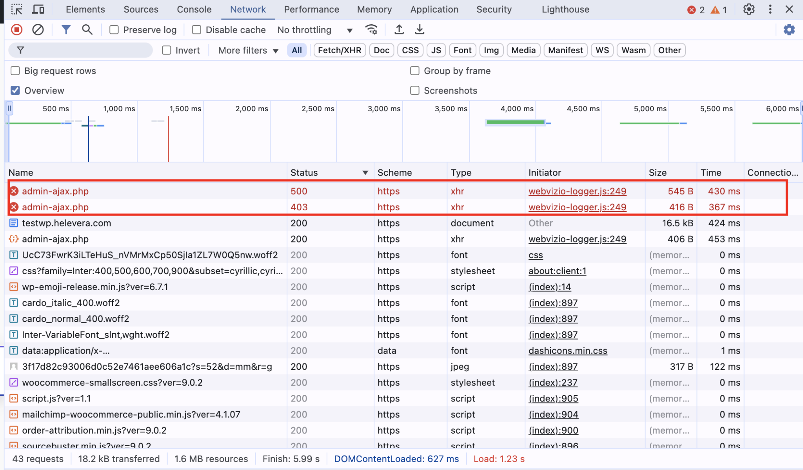Toggle the device emulation icon
This screenshot has width=803, height=470.
point(38,9)
